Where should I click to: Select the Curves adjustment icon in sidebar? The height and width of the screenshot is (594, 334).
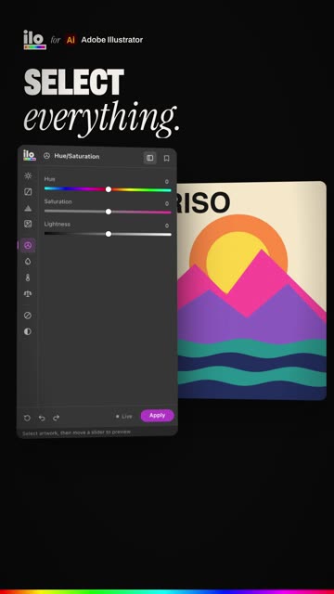pos(28,192)
